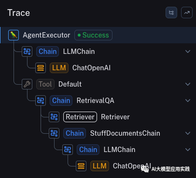Image resolution: width=196 pixels, height=178 pixels.
Task: Click the orange LLM icon under first LLMChain
Action: [x=41, y=68]
